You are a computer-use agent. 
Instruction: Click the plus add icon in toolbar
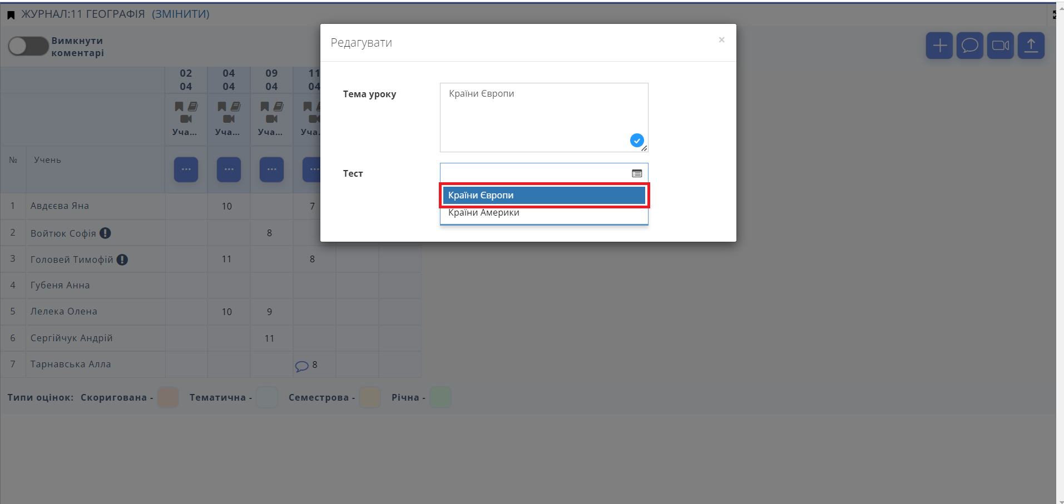pos(939,46)
